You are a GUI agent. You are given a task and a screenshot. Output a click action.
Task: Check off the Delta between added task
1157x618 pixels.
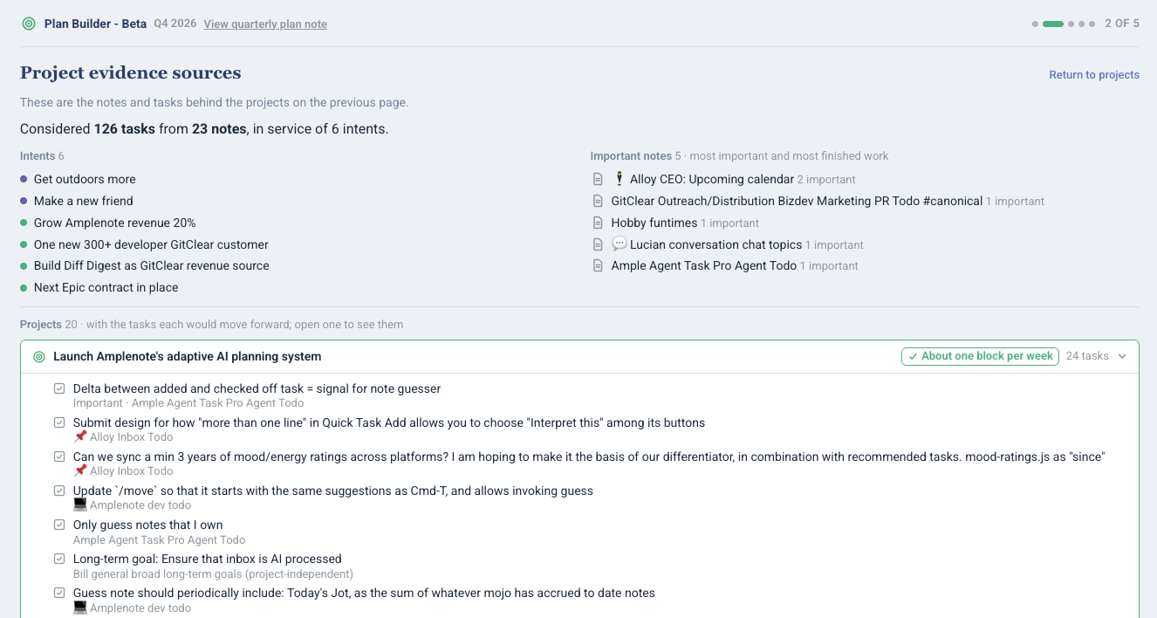(x=59, y=388)
